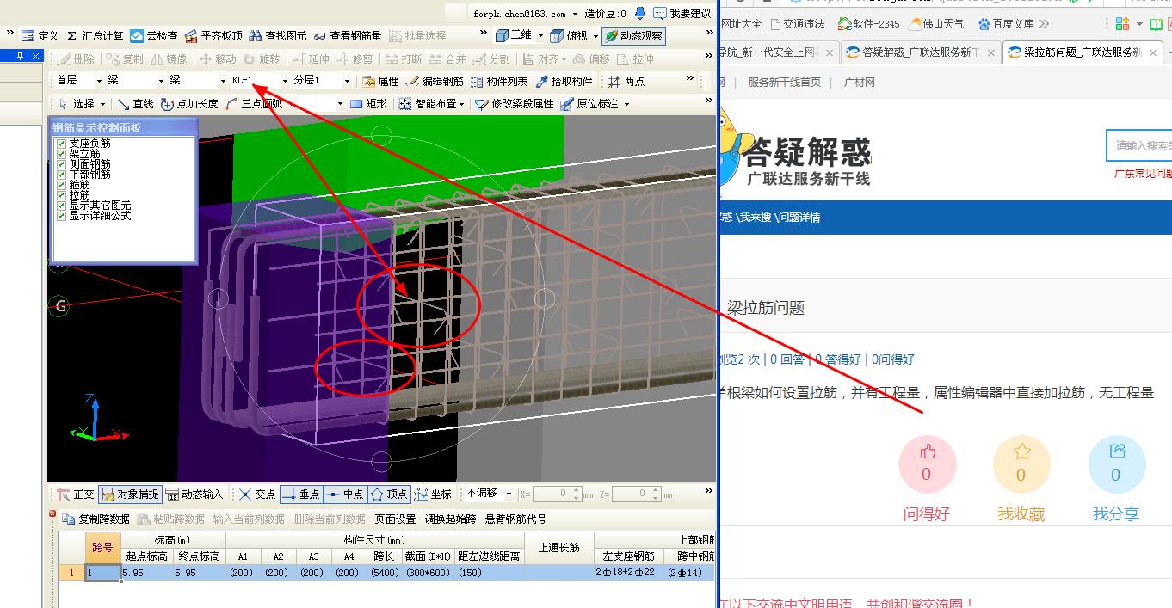The width and height of the screenshot is (1172, 608).
Task: Click 问得好 like button on webpage
Action: coord(927,465)
